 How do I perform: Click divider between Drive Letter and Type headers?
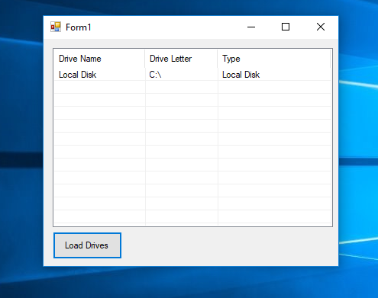218,59
